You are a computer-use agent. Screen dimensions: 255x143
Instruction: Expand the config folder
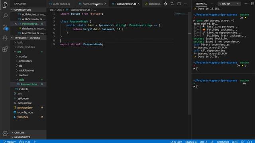[x=23, y=56]
